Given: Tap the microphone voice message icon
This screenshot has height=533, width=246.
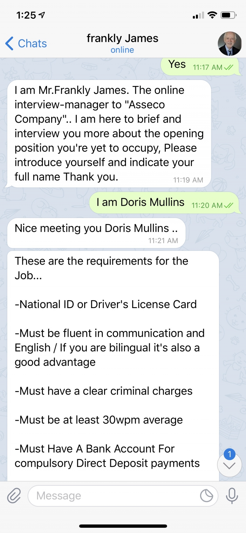Looking at the screenshot, I should [x=232, y=496].
